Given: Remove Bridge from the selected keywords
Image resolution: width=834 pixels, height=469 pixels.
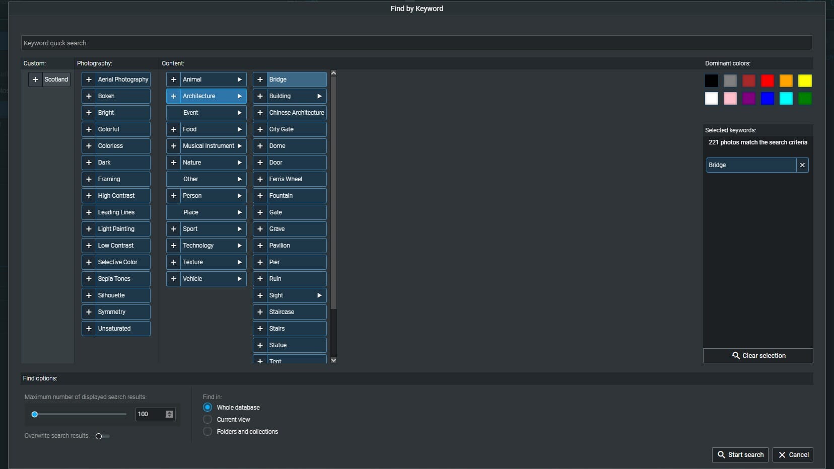Looking at the screenshot, I should [x=803, y=165].
